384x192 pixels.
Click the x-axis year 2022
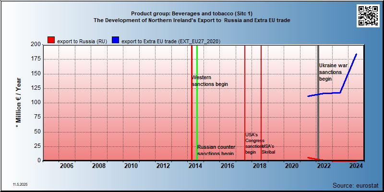tap(324, 166)
